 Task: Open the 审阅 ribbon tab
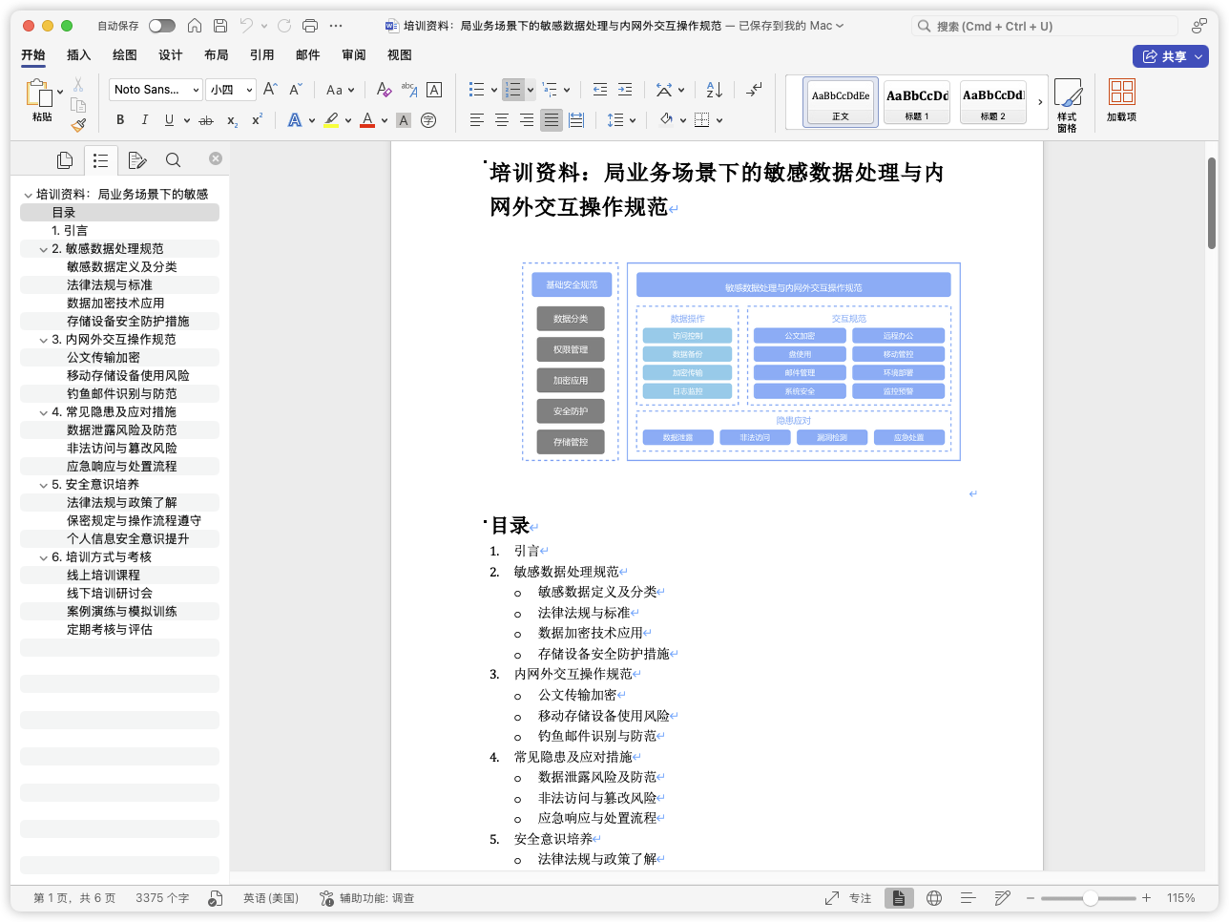pyautogui.click(x=354, y=55)
